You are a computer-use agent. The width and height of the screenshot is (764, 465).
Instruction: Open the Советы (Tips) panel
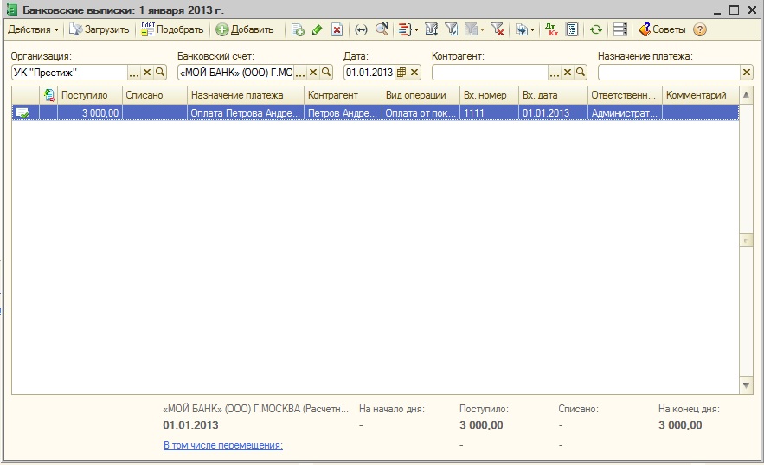click(x=662, y=29)
